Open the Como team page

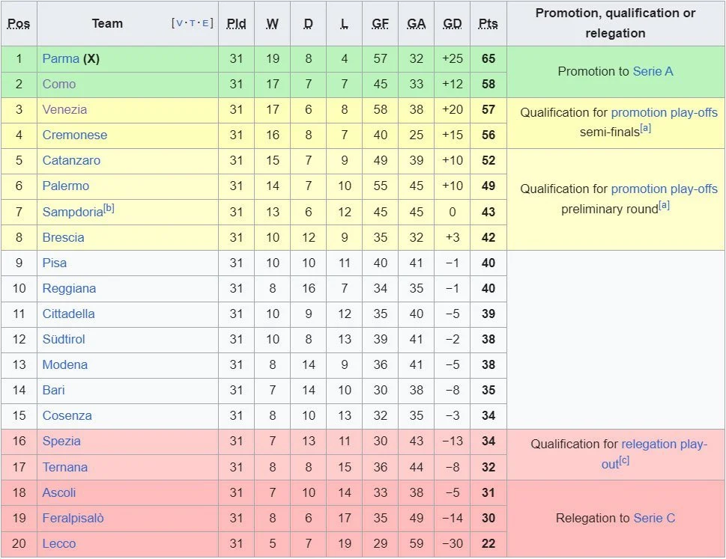pos(59,84)
